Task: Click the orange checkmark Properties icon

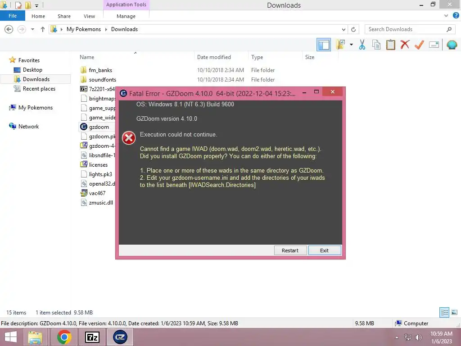Action: (419, 45)
